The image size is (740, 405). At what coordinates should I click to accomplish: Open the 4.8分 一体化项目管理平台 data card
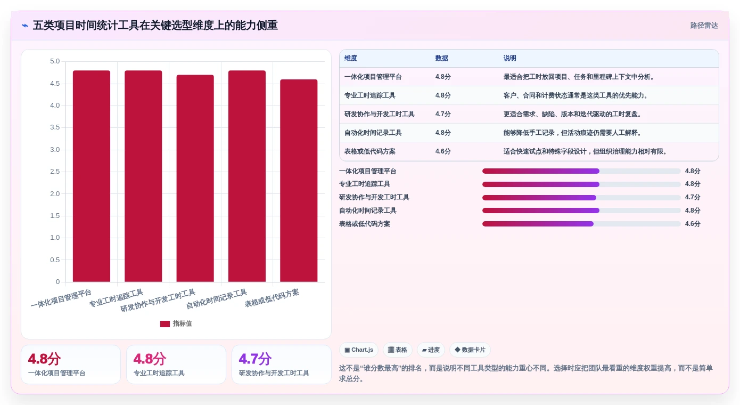tap(71, 365)
